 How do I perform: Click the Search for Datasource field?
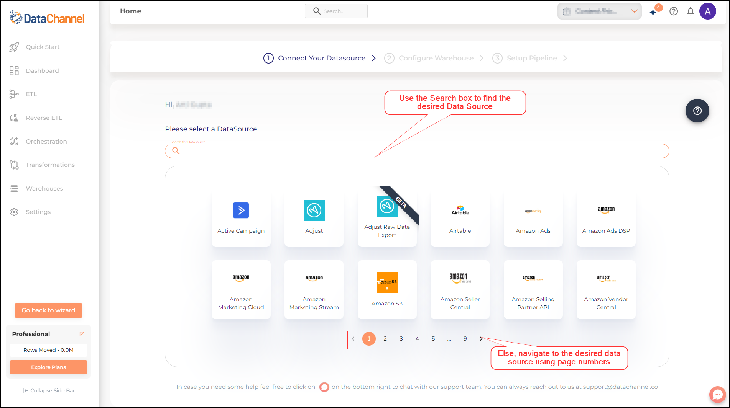(417, 151)
